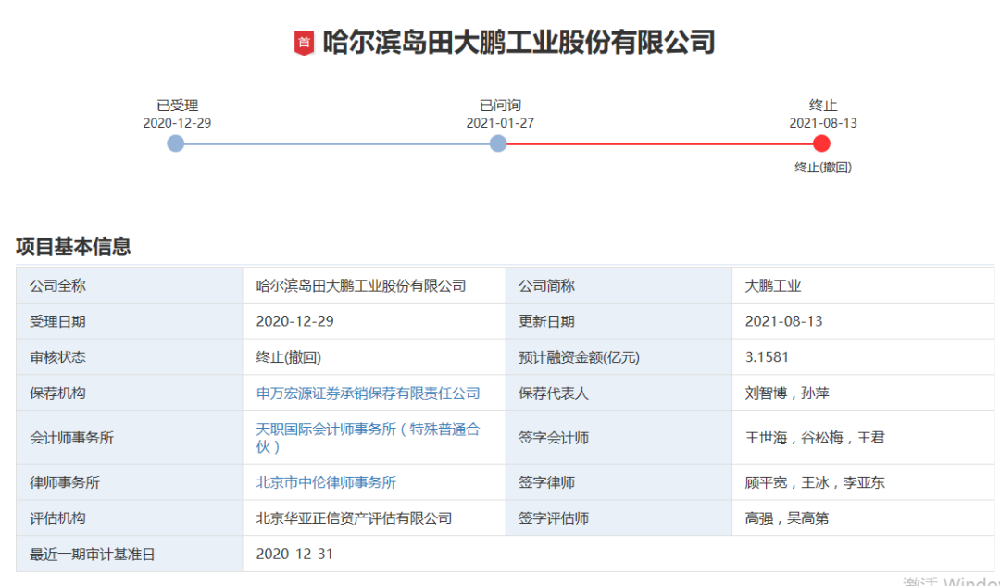Screen dimensions: 1000x586
Task: Click the 律师事务所 label cell
Action: 130,482
